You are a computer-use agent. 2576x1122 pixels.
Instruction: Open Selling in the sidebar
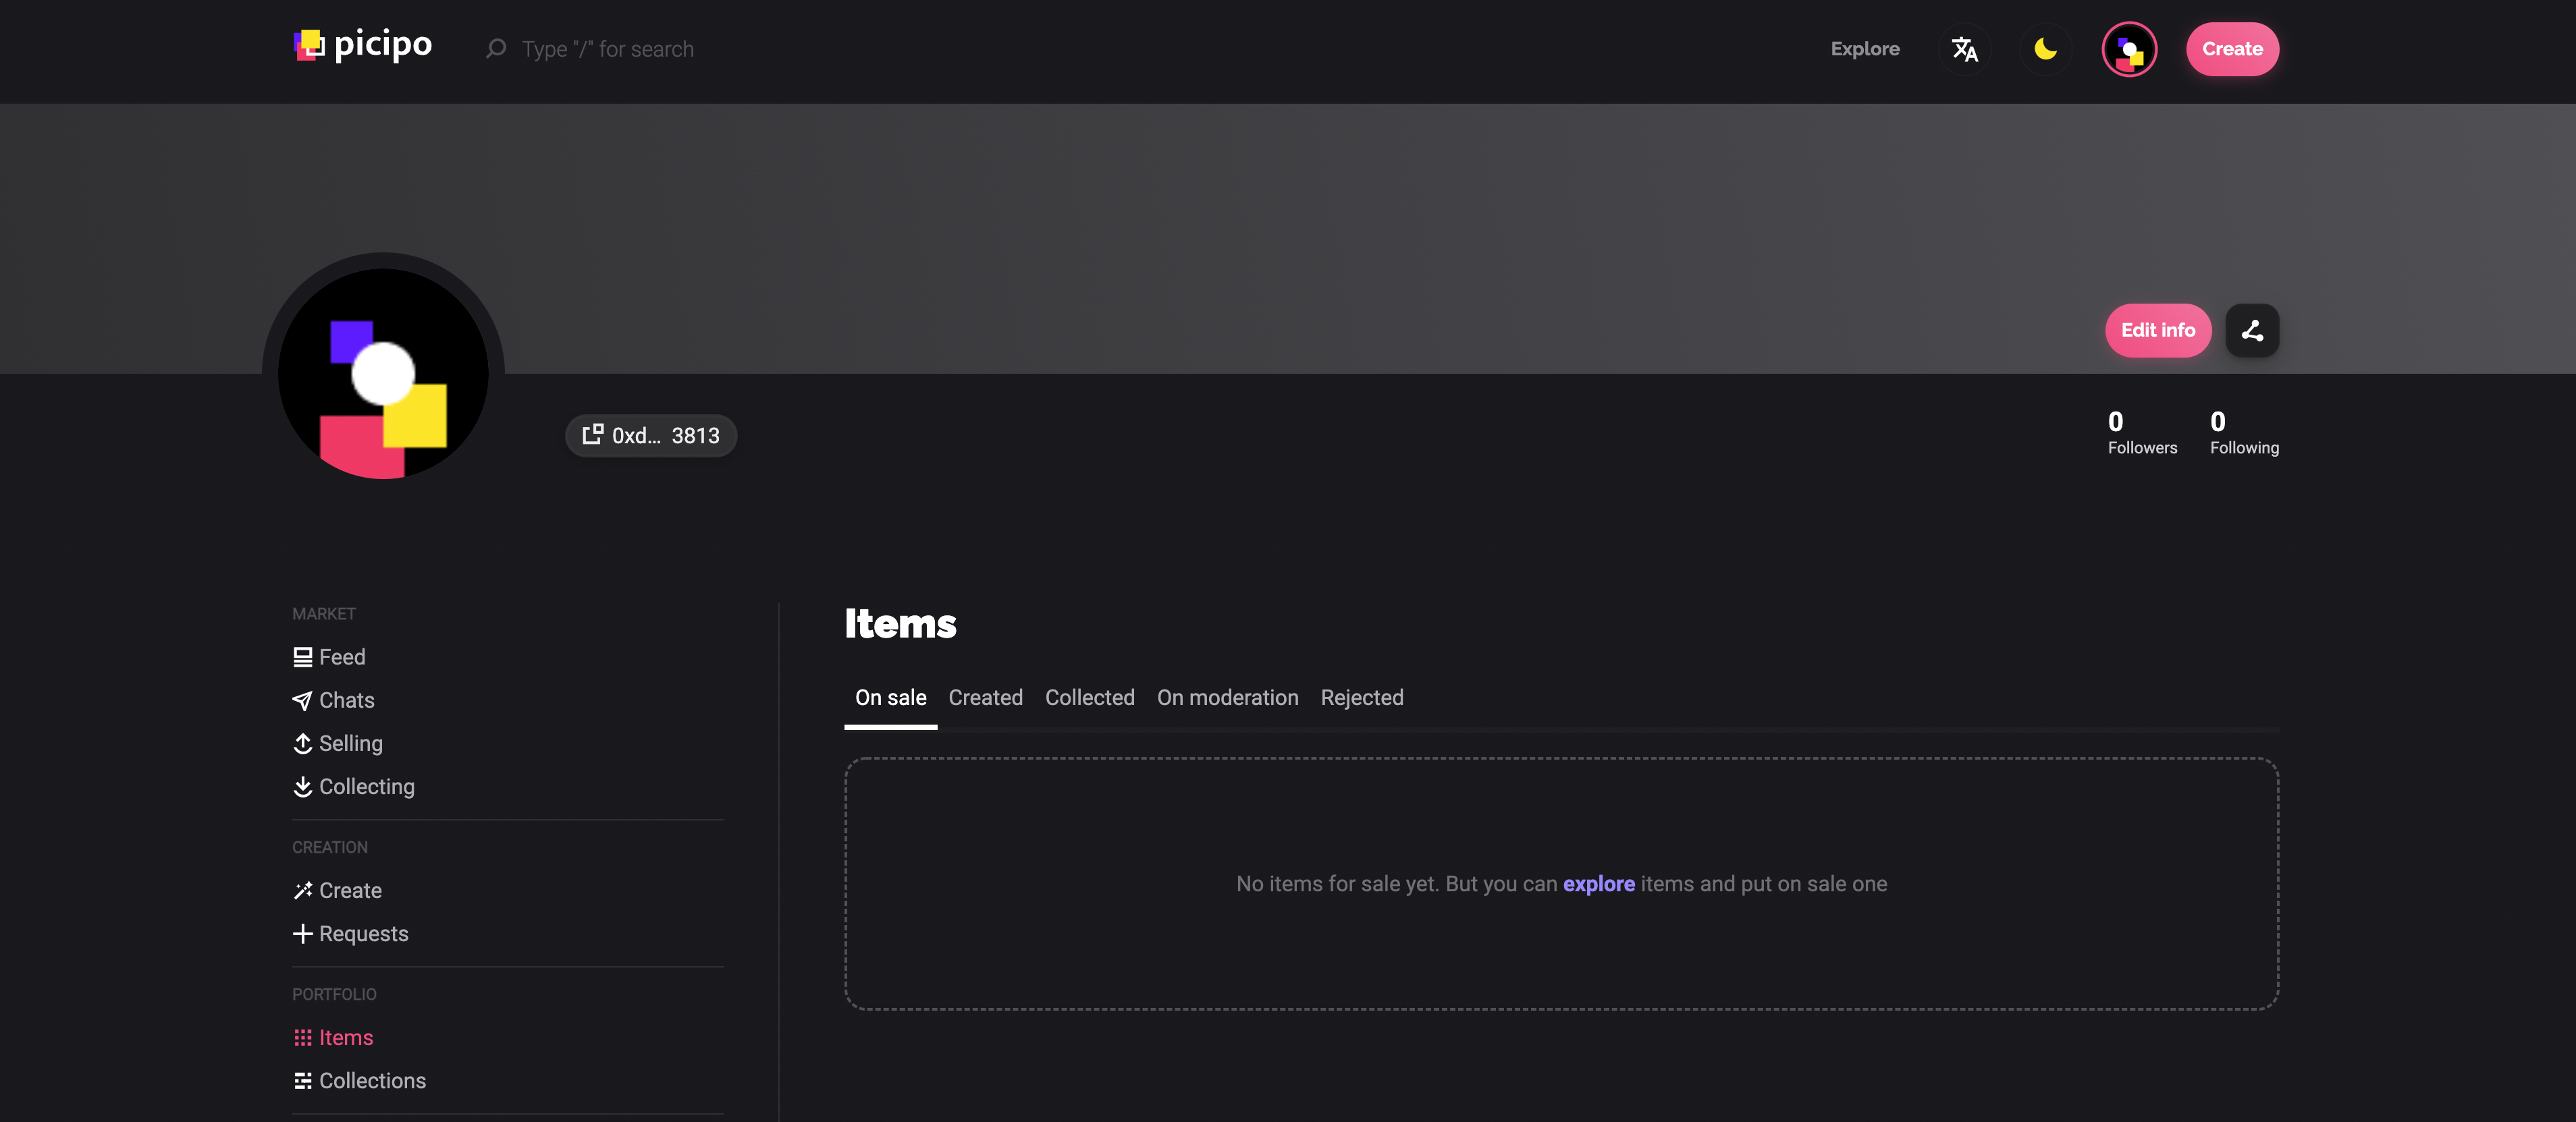click(337, 744)
